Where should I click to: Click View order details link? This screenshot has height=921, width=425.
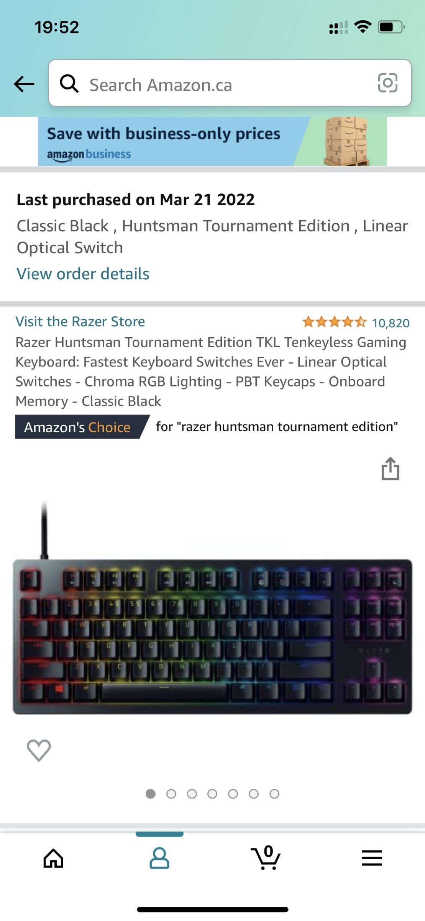83,274
